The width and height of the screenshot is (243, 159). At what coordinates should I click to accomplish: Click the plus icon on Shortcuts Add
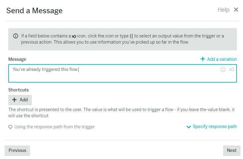pyautogui.click(x=14, y=100)
